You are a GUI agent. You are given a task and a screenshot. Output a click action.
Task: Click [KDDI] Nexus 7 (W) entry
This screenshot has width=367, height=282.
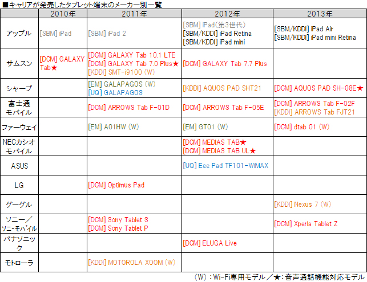pos(303,205)
